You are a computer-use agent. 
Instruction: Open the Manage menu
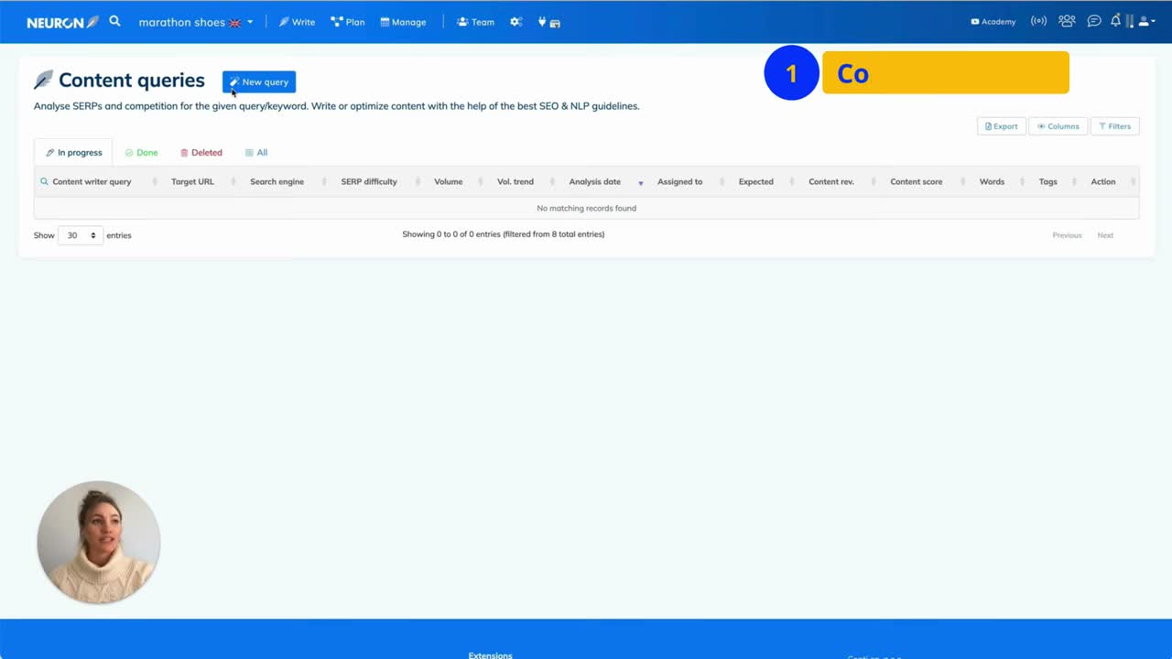coord(403,22)
